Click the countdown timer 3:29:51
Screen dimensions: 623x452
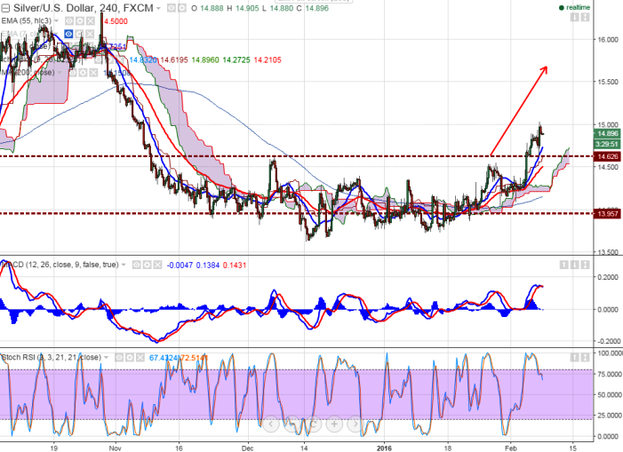(x=608, y=144)
